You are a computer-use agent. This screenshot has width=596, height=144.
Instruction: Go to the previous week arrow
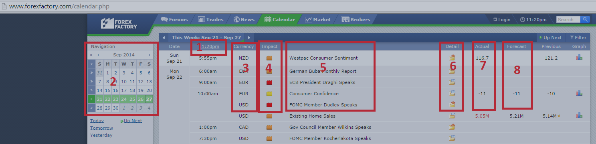pos(164,38)
